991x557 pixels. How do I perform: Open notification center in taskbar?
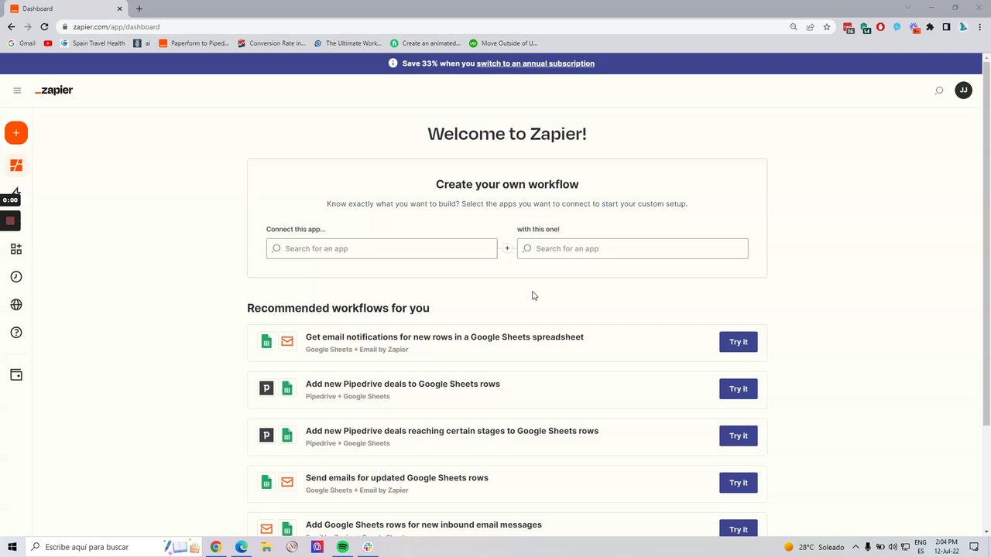[974, 547]
